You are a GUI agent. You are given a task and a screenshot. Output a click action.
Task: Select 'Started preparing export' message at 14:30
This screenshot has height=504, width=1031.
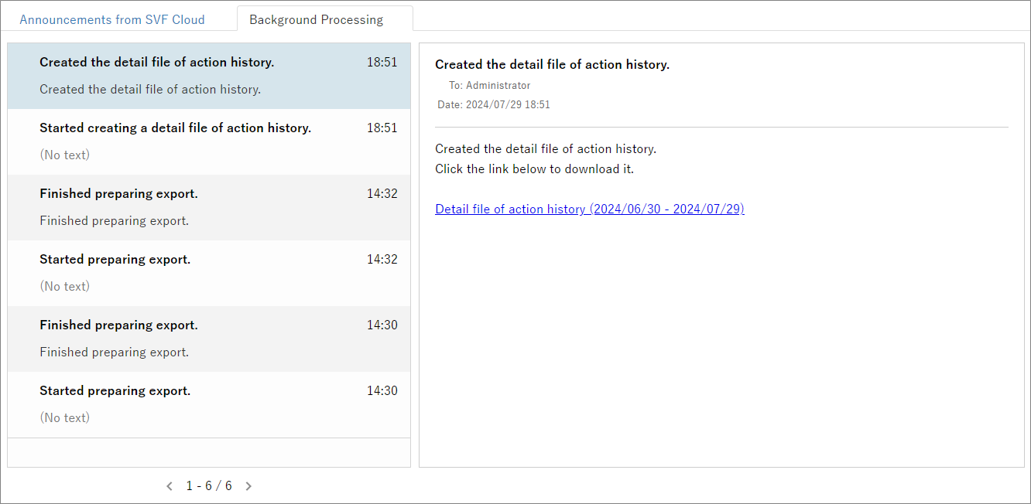tap(209, 404)
